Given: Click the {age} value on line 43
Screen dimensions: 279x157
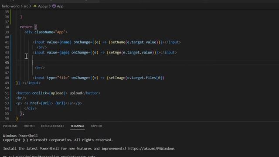Looking at the screenshot, I should [x=64, y=52].
